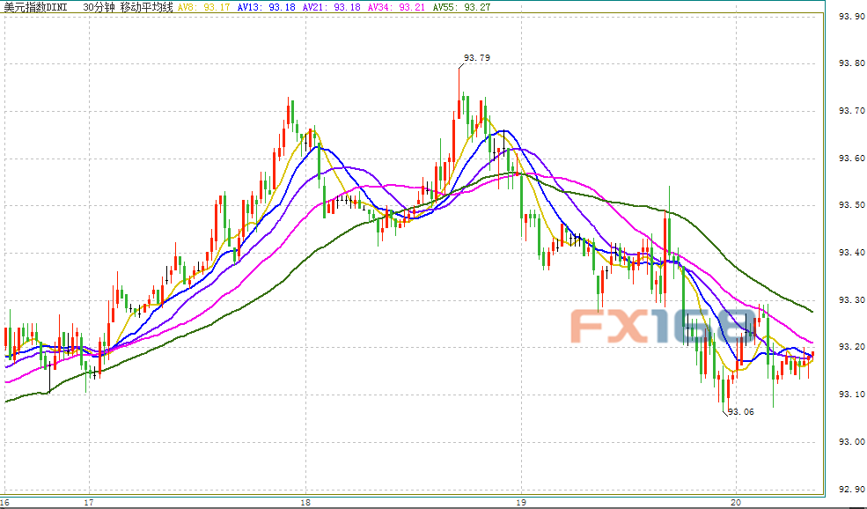Click the 93.20 price axis label

tap(851, 348)
